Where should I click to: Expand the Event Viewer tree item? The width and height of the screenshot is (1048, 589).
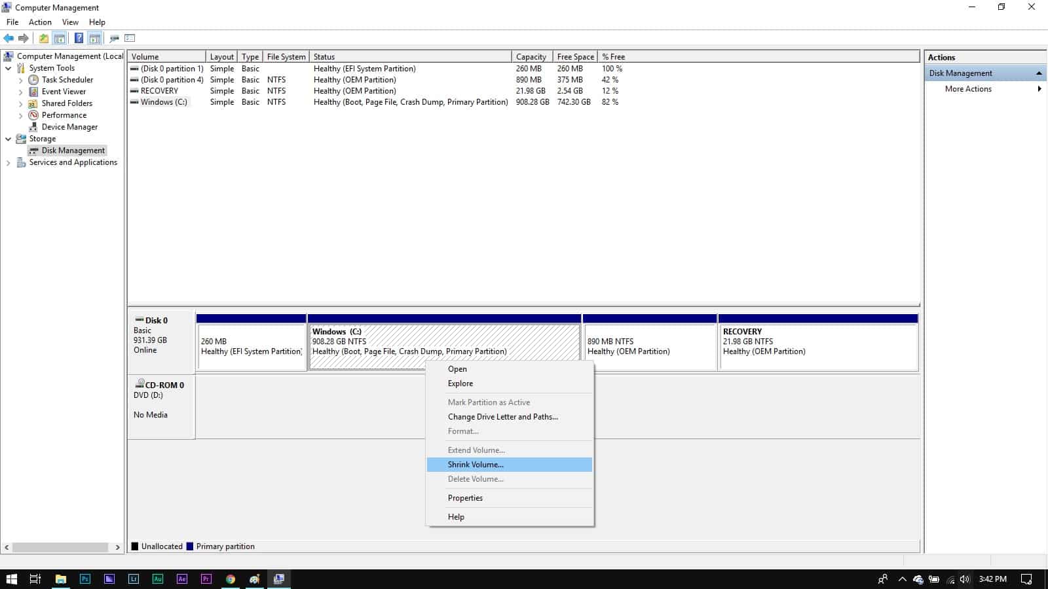[x=20, y=92]
